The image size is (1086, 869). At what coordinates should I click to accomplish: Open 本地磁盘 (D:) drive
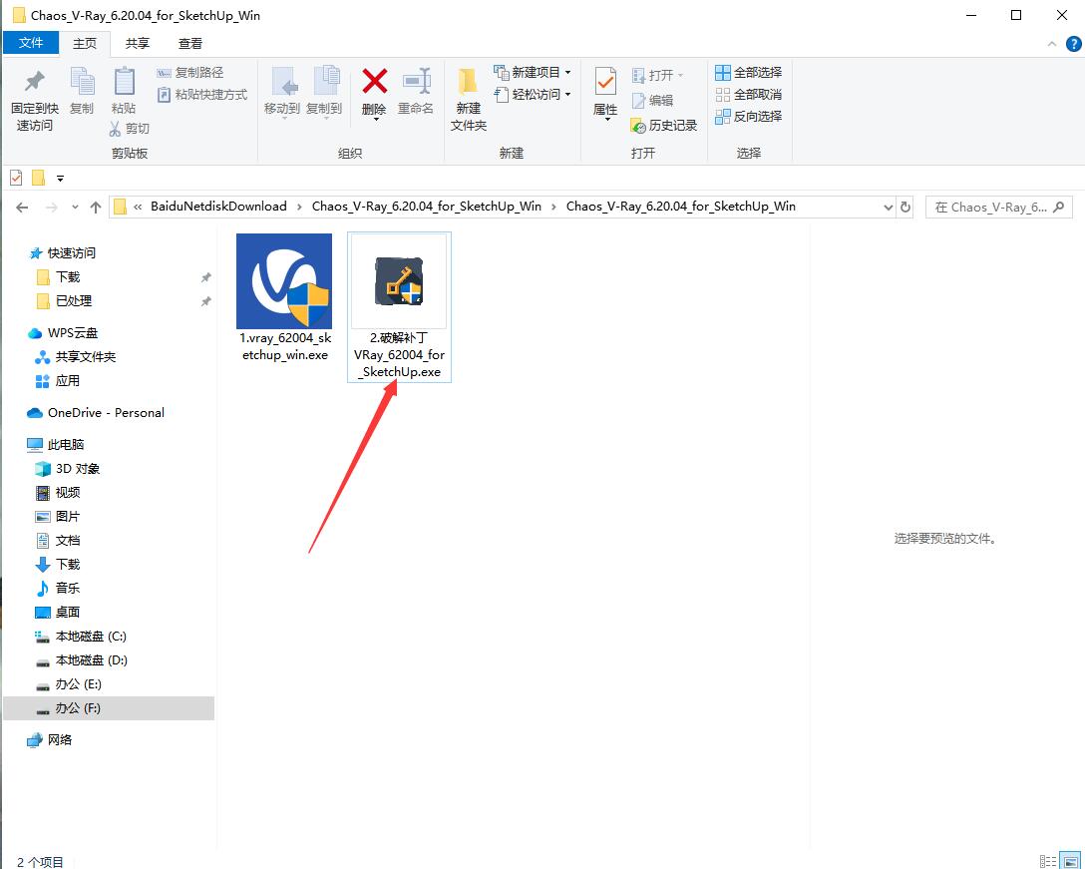pyautogui.click(x=82, y=660)
